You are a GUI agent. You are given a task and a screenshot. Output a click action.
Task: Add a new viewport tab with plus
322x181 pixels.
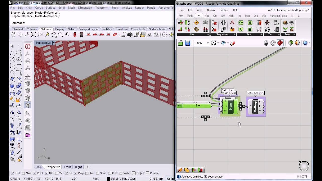pos(88,167)
